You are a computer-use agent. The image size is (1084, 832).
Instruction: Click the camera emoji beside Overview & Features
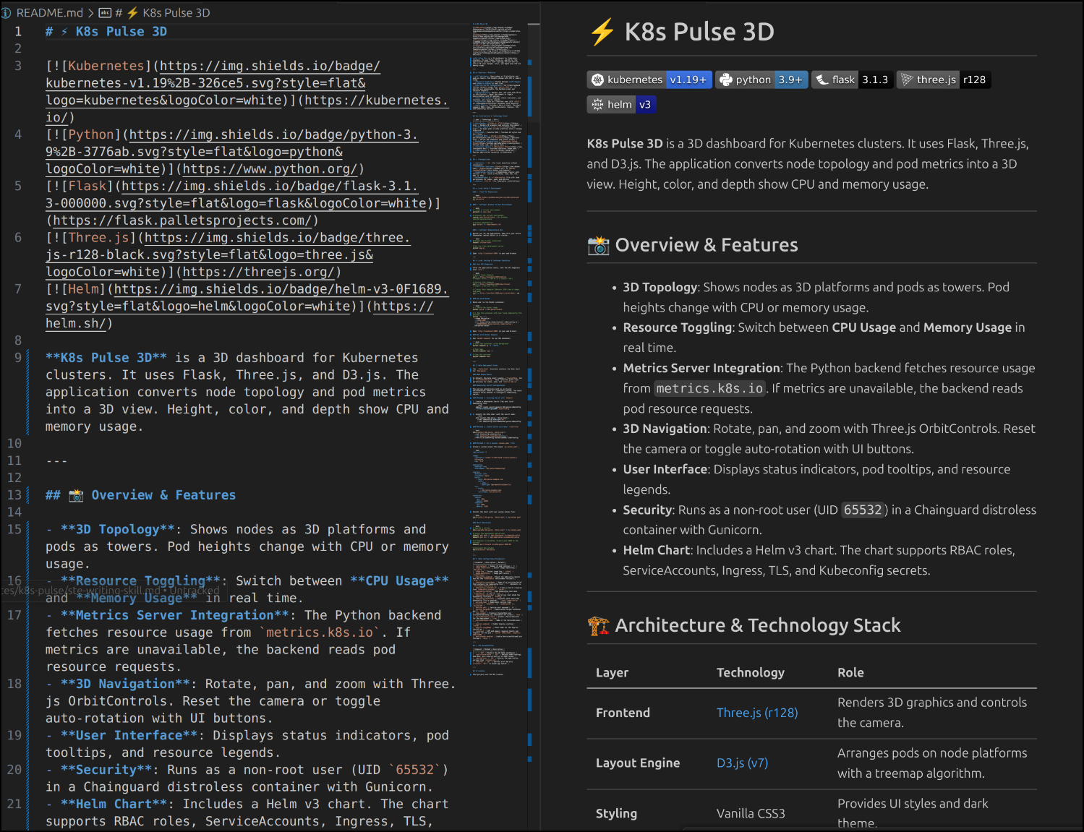pos(598,245)
